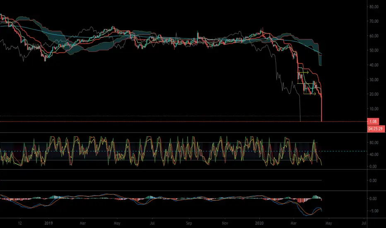Click the 60.00 price axis label
This screenshot has height=228, width=386.
point(374,36)
